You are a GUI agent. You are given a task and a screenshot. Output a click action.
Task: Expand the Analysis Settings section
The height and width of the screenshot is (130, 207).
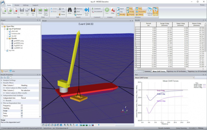click(x=2, y=80)
